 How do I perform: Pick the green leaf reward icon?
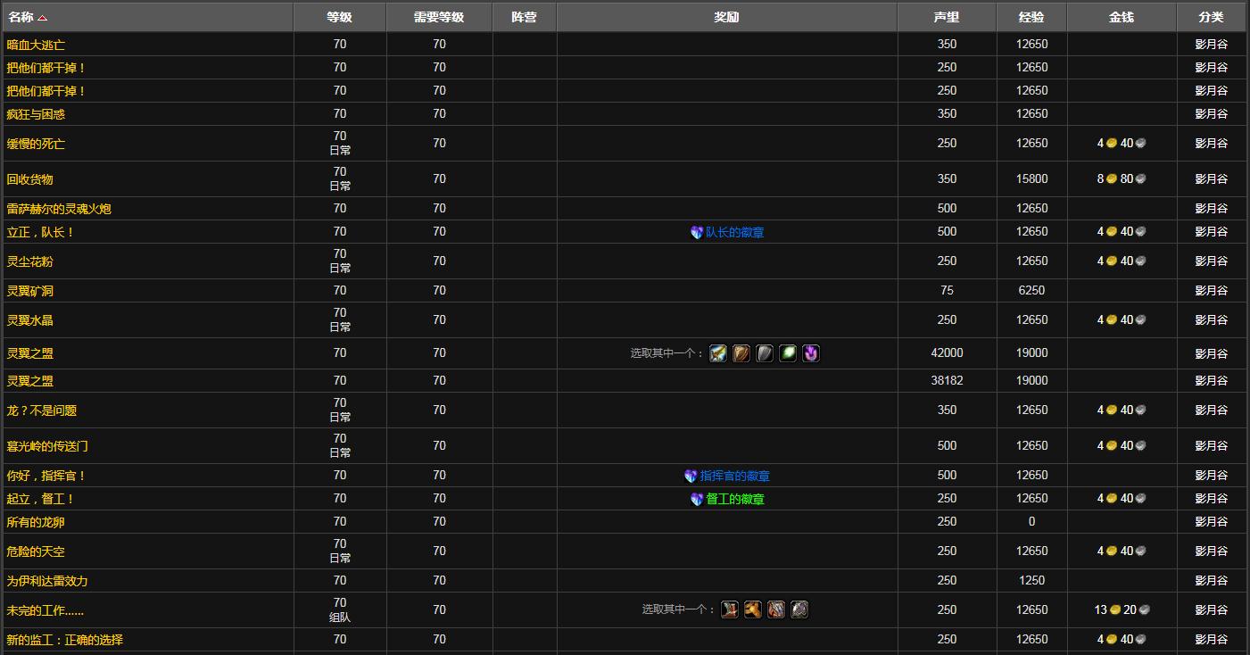788,353
